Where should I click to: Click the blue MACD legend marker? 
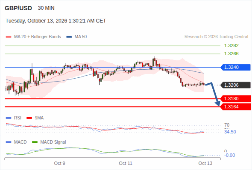(9, 142)
